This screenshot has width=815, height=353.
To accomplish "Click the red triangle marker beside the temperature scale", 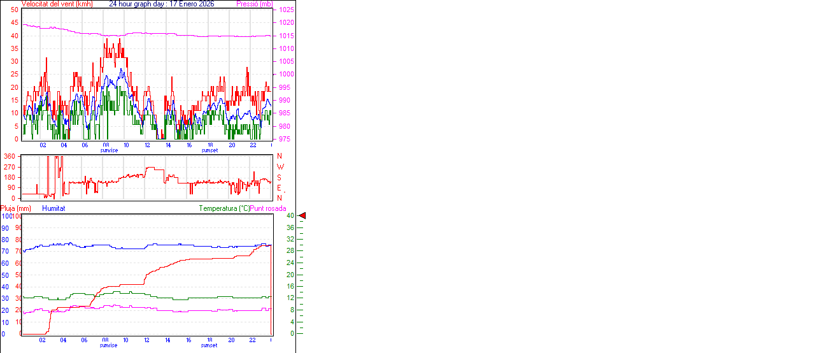I will tap(302, 216).
